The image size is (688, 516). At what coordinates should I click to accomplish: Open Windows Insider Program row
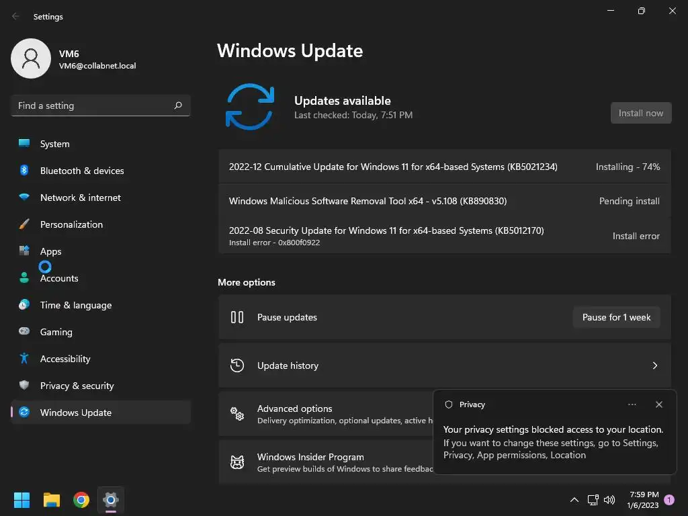tap(326, 462)
